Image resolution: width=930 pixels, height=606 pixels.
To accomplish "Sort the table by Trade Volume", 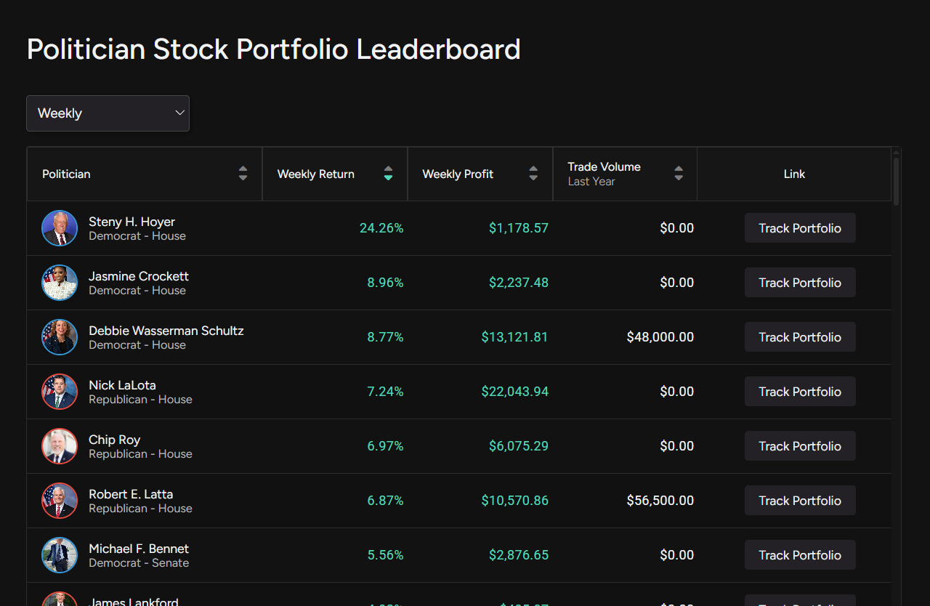I will tap(678, 174).
